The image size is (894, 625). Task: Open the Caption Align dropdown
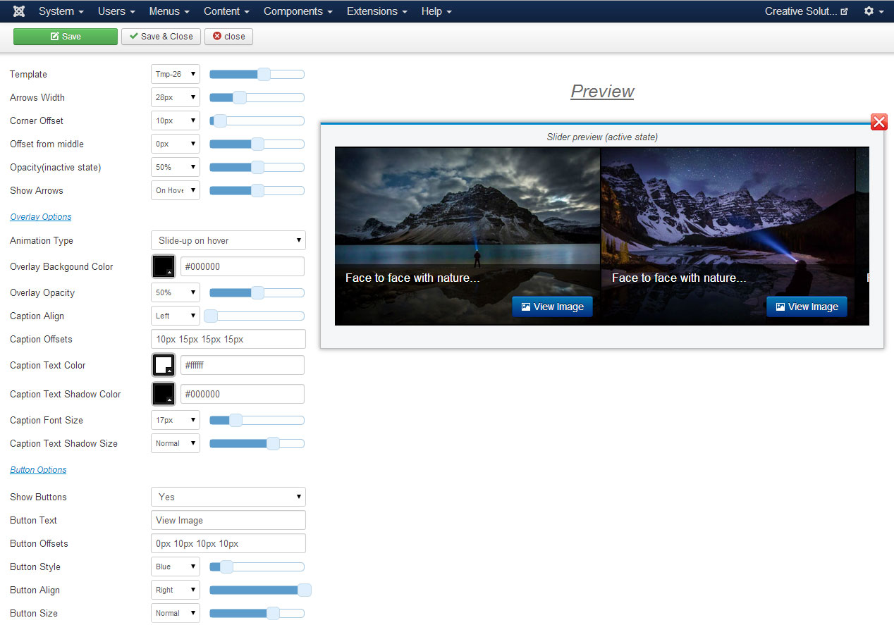point(176,316)
